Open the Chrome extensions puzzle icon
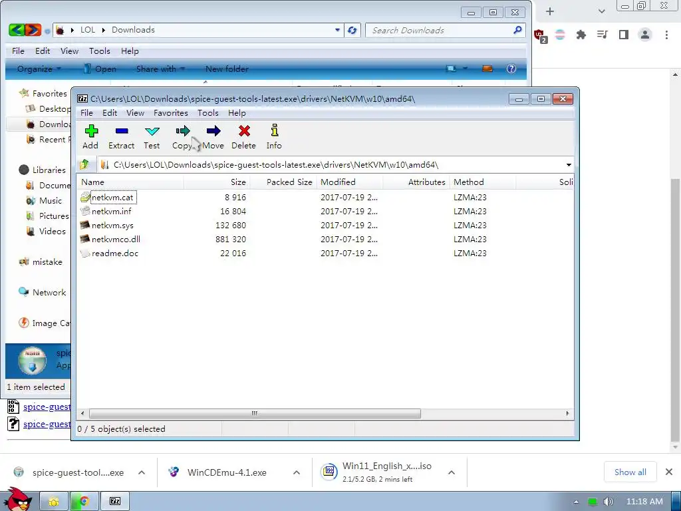This screenshot has height=511, width=681. pyautogui.click(x=581, y=35)
